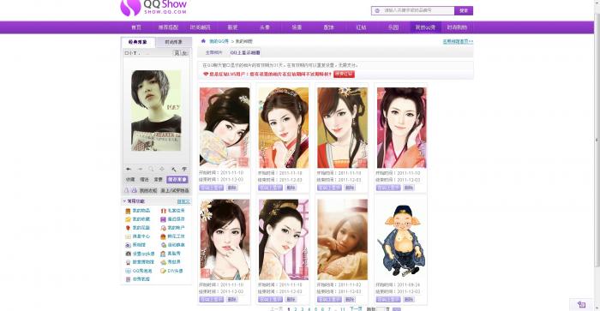Click the red balloon icon in the sidebar
Screen dimensions: 600x311
129,228
